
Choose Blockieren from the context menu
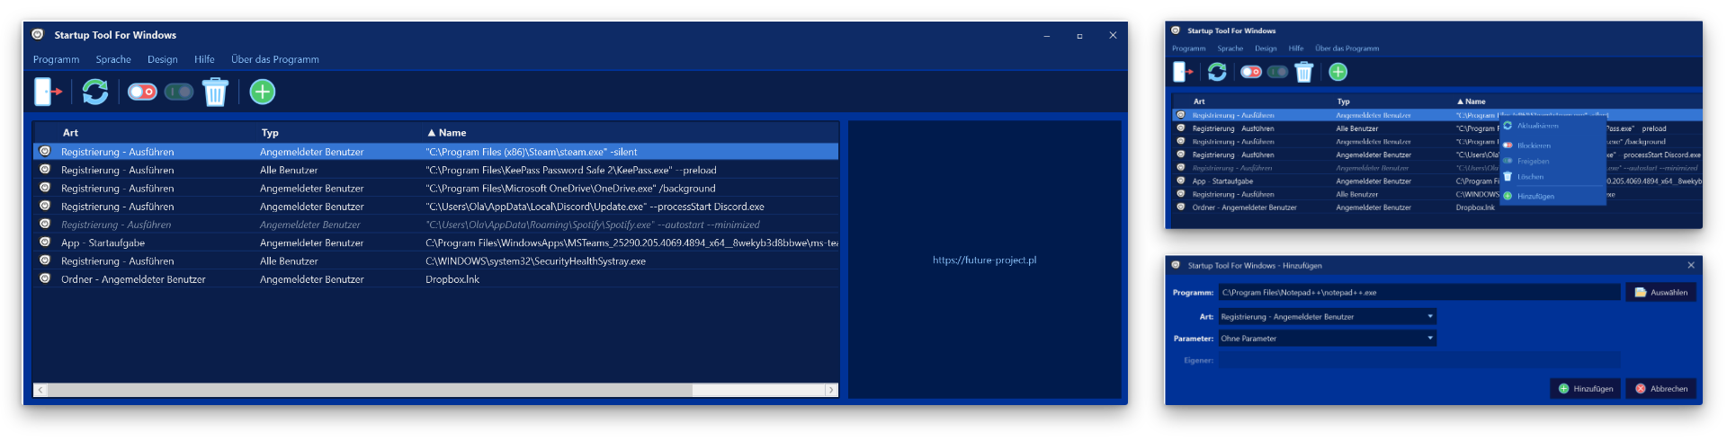click(1552, 145)
